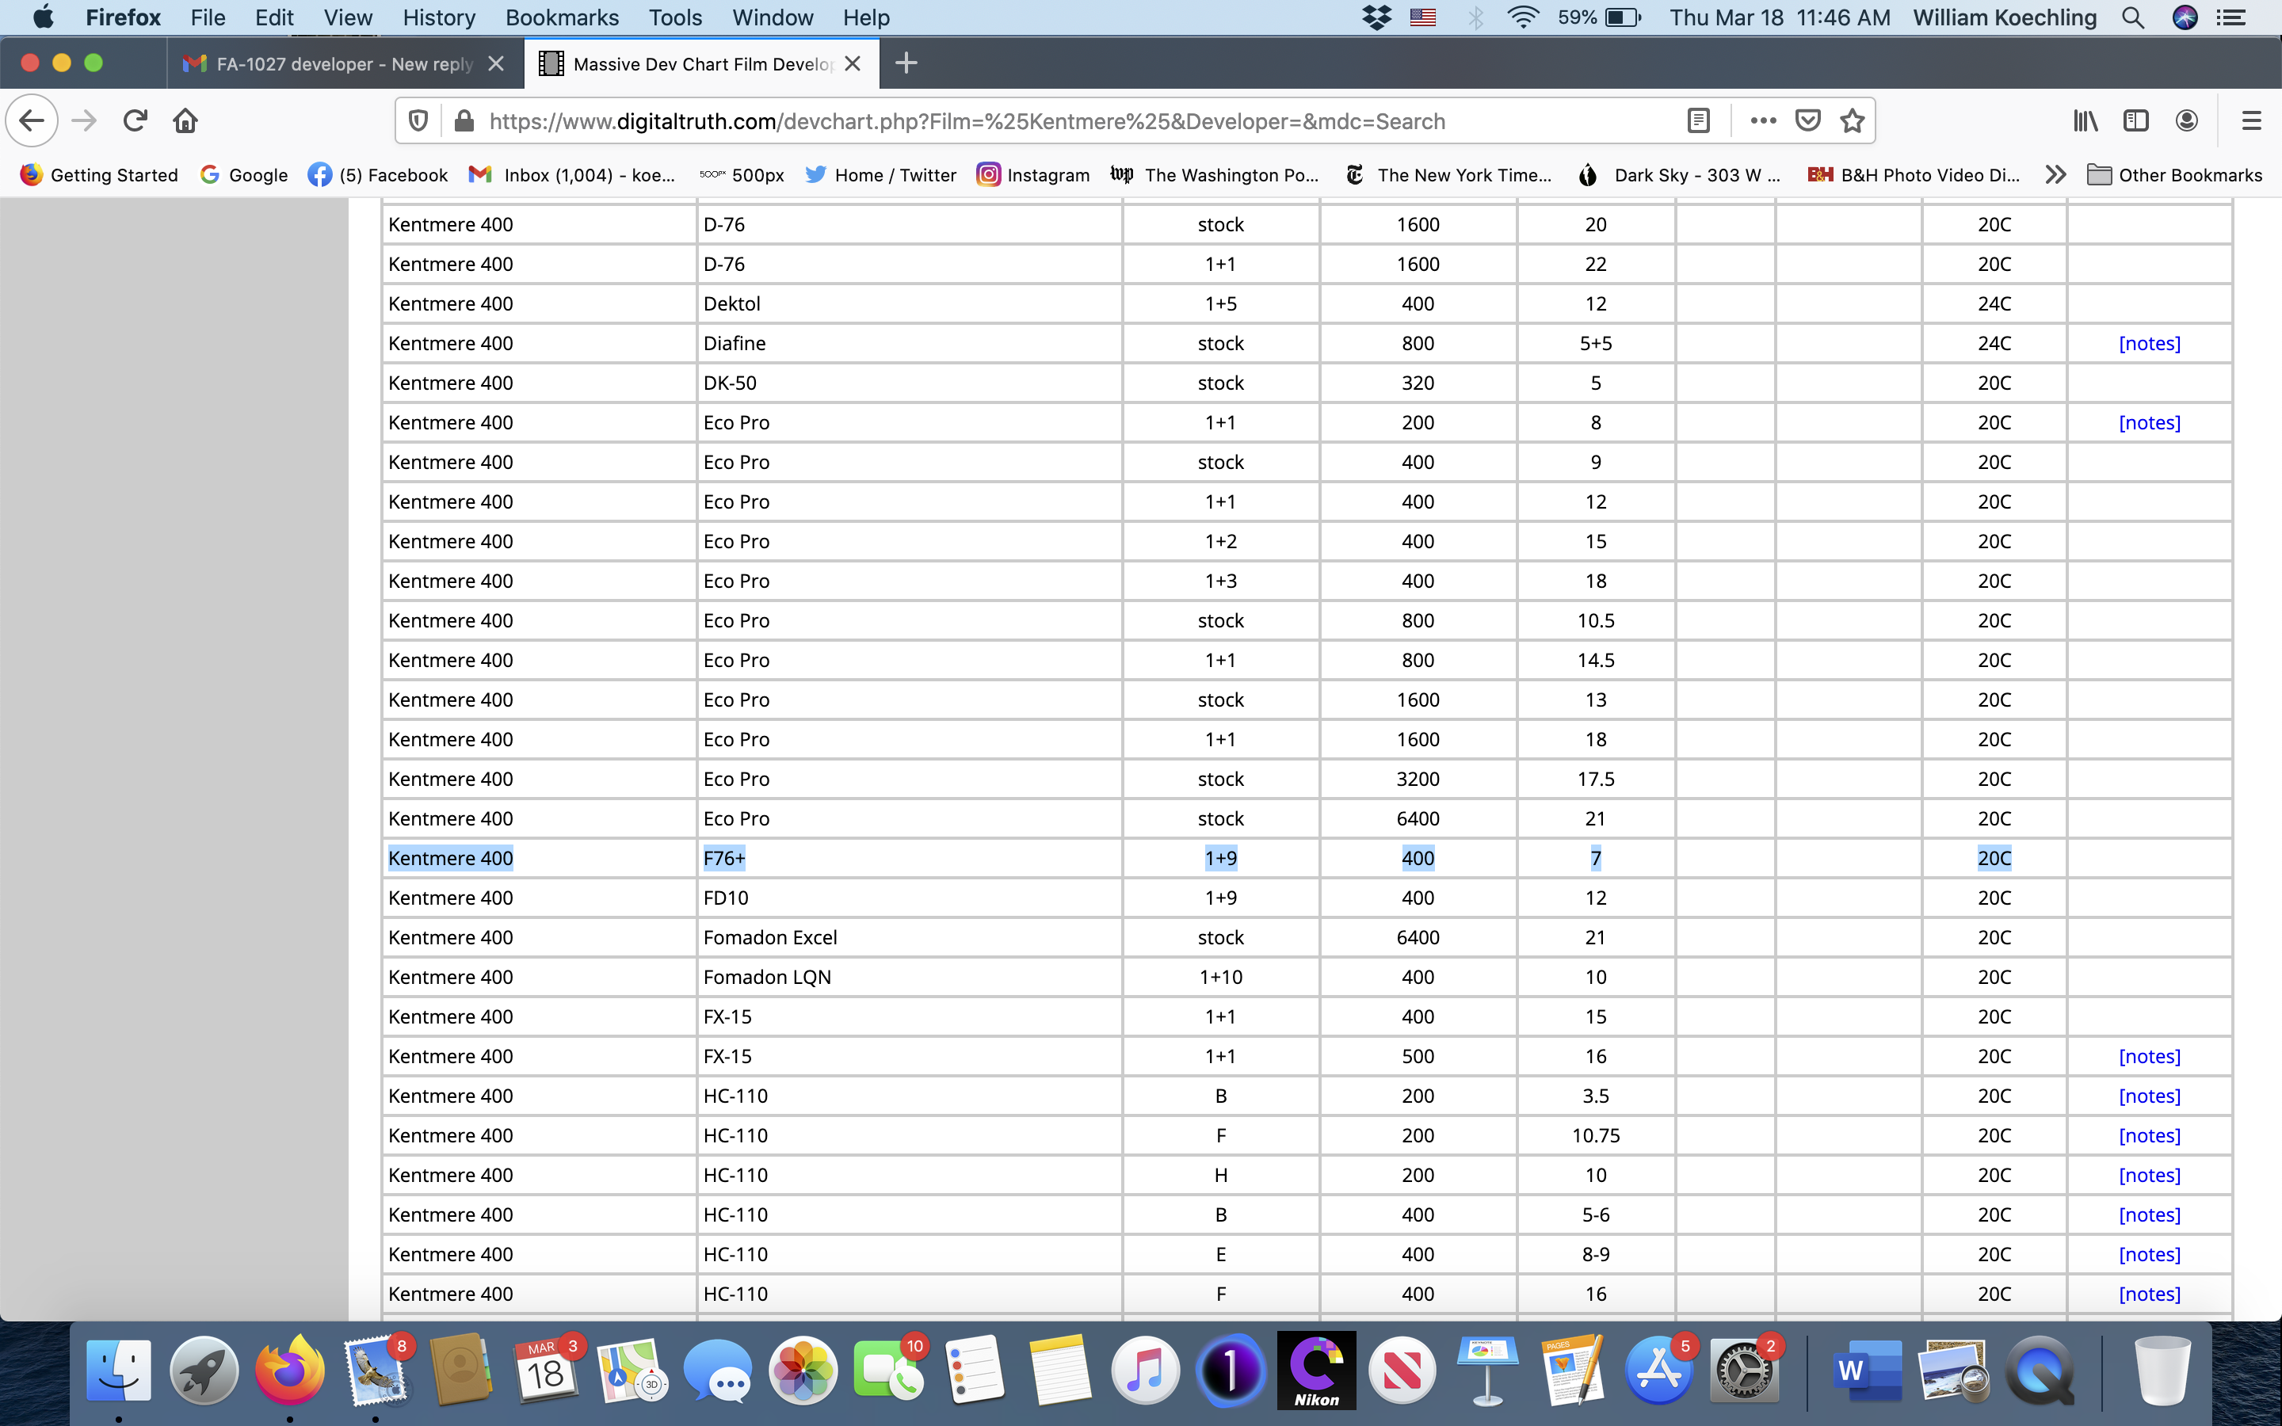Open Photos from the Dock

point(803,1370)
